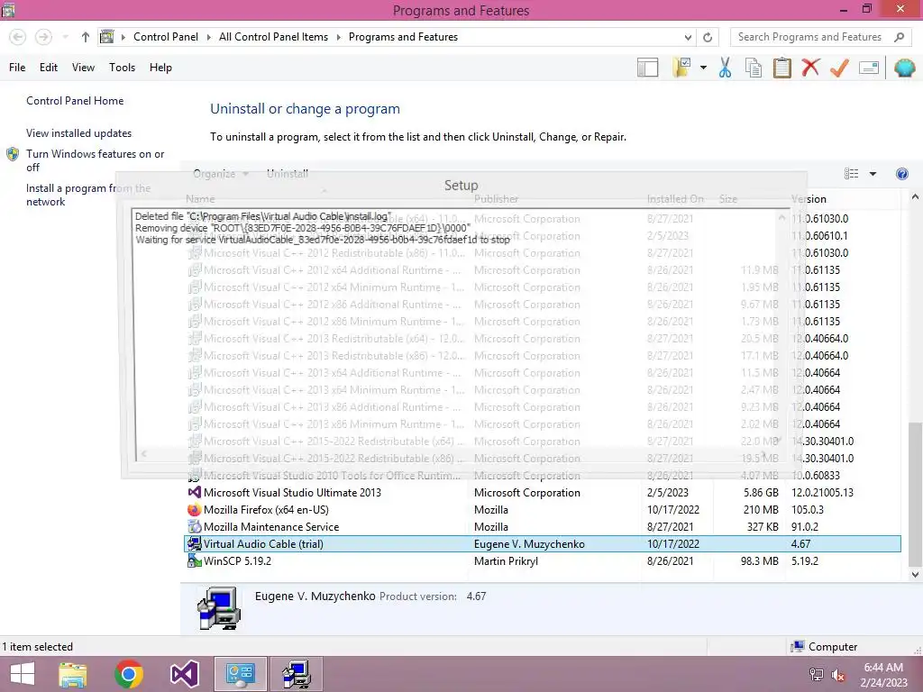Launch Google Chrome from taskbar
The image size is (923, 692).
pos(128,674)
